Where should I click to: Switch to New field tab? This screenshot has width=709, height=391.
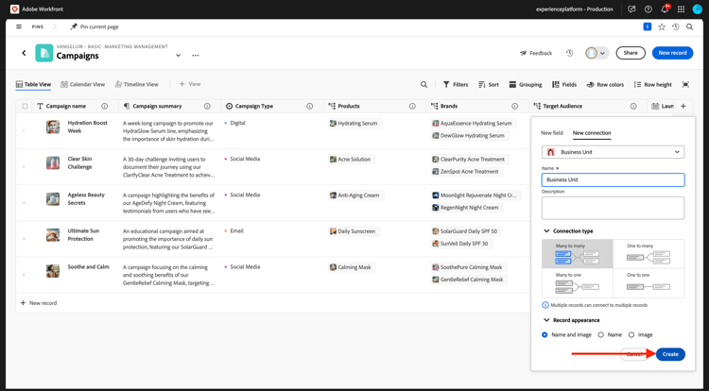pyautogui.click(x=552, y=133)
